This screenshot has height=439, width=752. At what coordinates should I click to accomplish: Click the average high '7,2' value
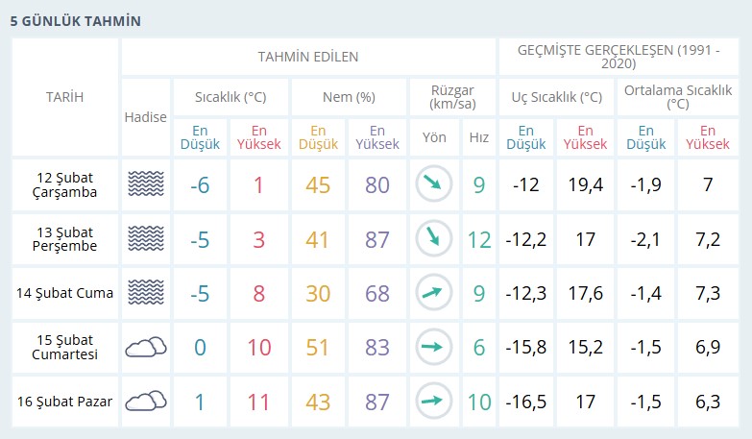(708, 239)
